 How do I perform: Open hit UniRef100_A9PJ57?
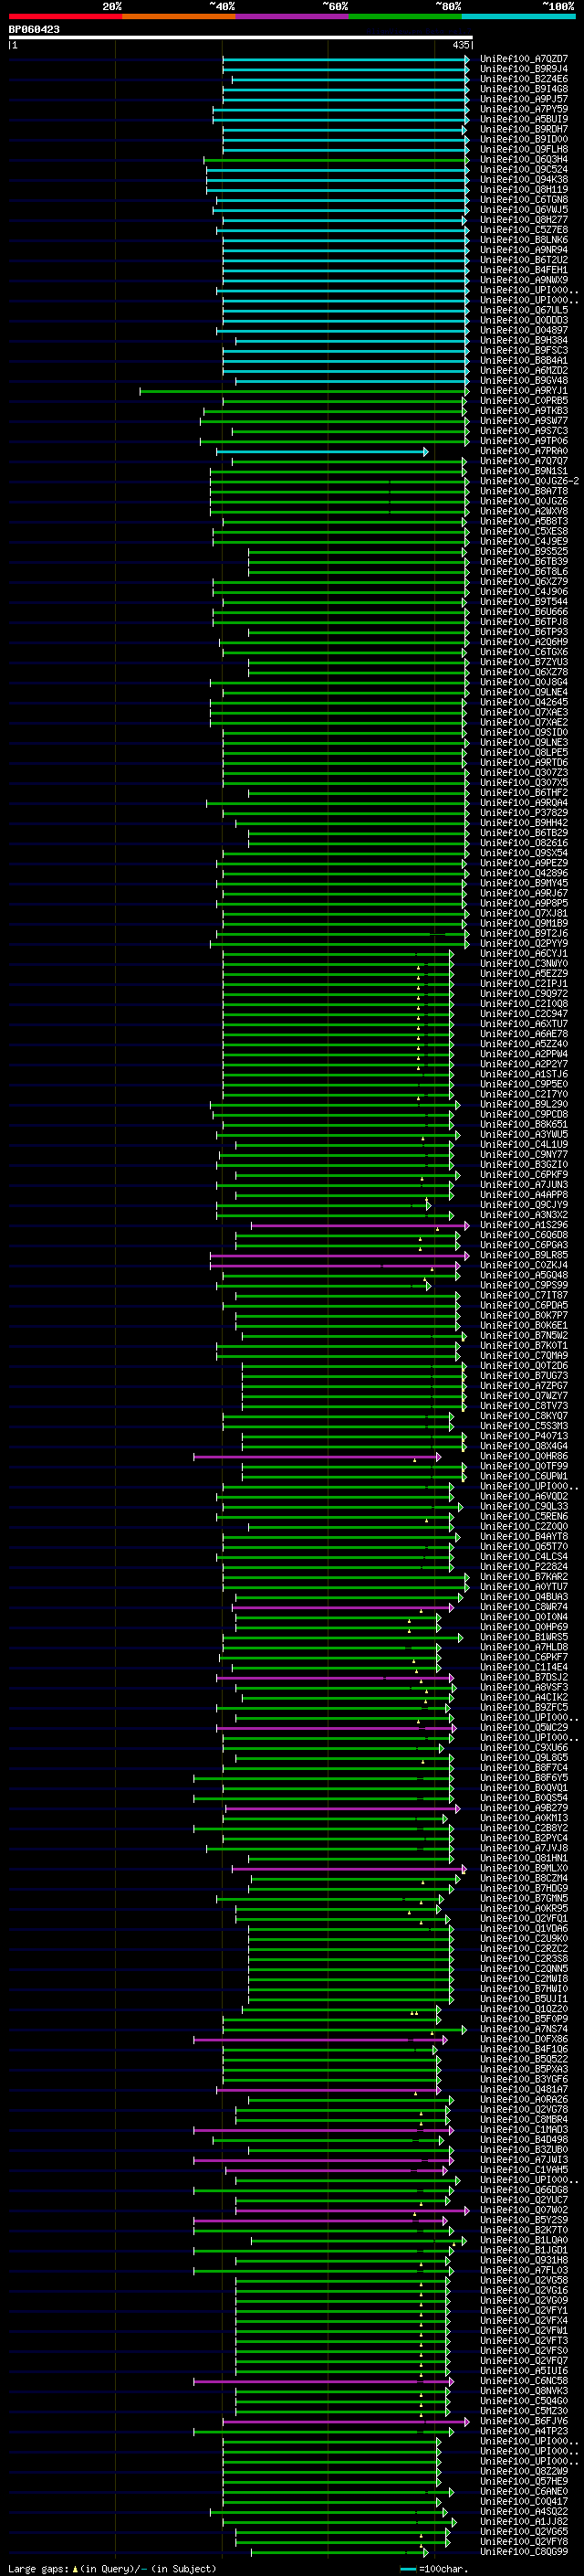(x=523, y=99)
